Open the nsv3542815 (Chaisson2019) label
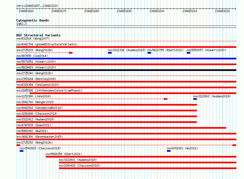The image size is (244, 179). point(40,148)
